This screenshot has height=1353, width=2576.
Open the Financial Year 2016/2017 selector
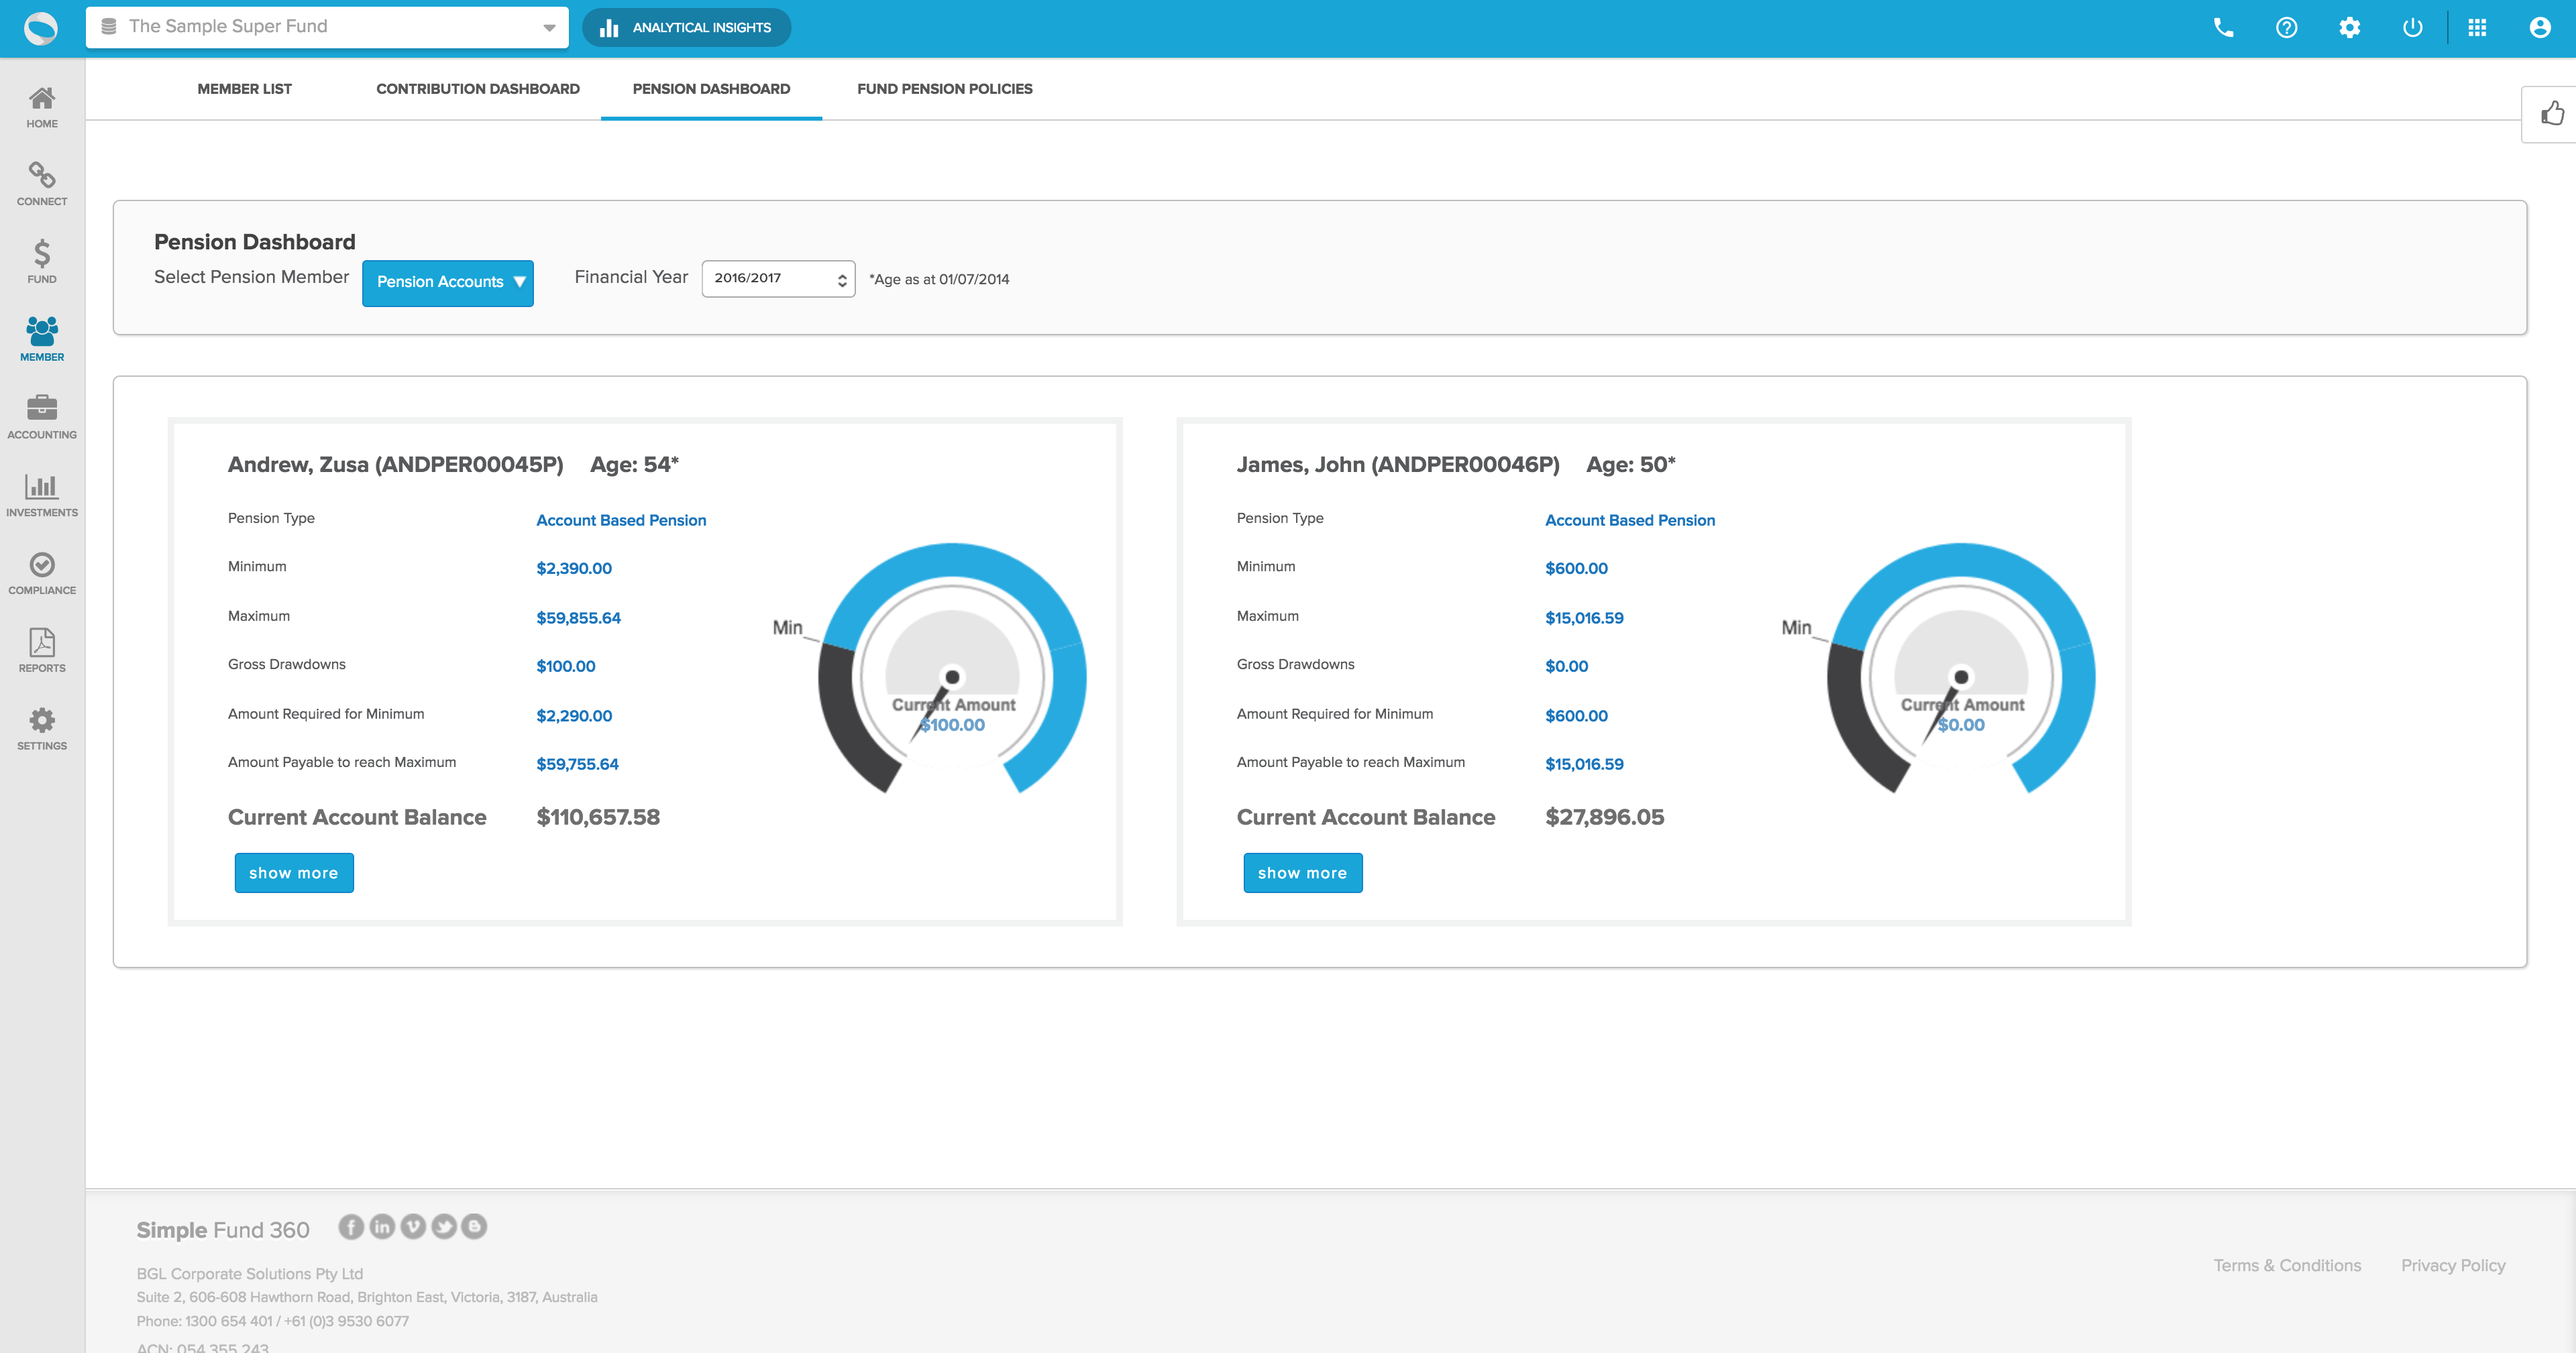point(778,279)
